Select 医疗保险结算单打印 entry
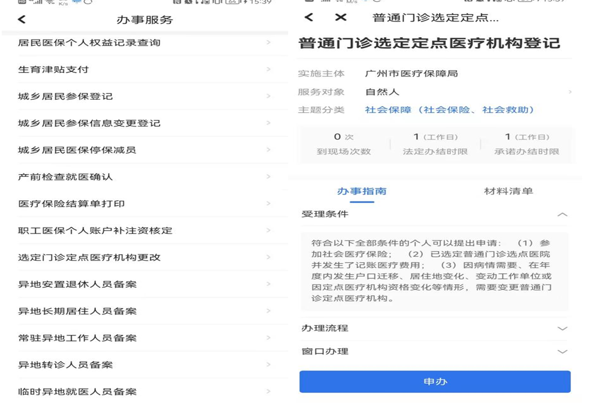 click(71, 204)
